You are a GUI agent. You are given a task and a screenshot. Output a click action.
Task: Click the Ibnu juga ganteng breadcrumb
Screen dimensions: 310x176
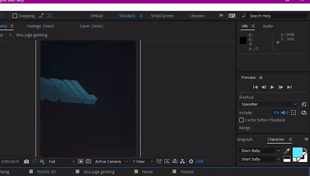tap(32, 35)
